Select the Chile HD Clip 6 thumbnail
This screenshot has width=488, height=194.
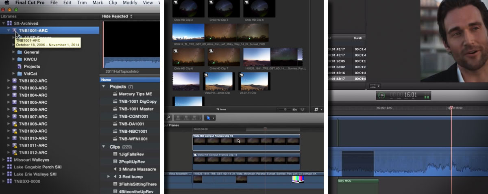pos(188,57)
